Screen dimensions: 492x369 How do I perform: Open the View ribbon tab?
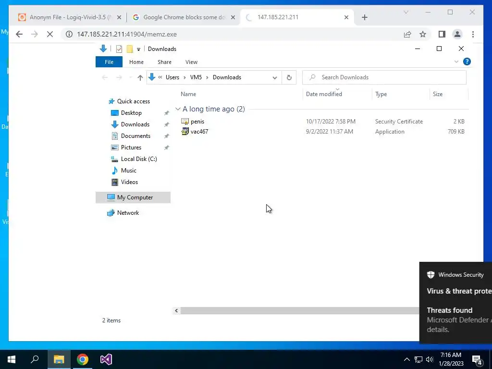191,62
